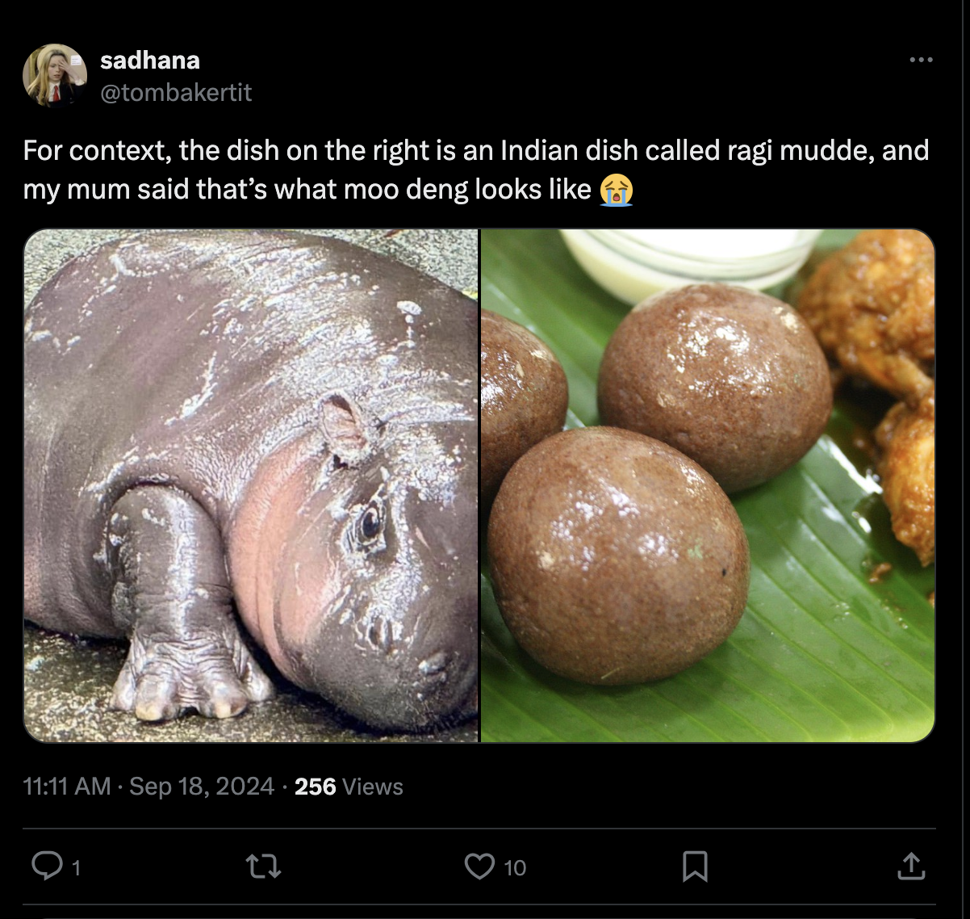This screenshot has width=970, height=919.
Task: Click sadhana's profile avatar
Action: [55, 75]
